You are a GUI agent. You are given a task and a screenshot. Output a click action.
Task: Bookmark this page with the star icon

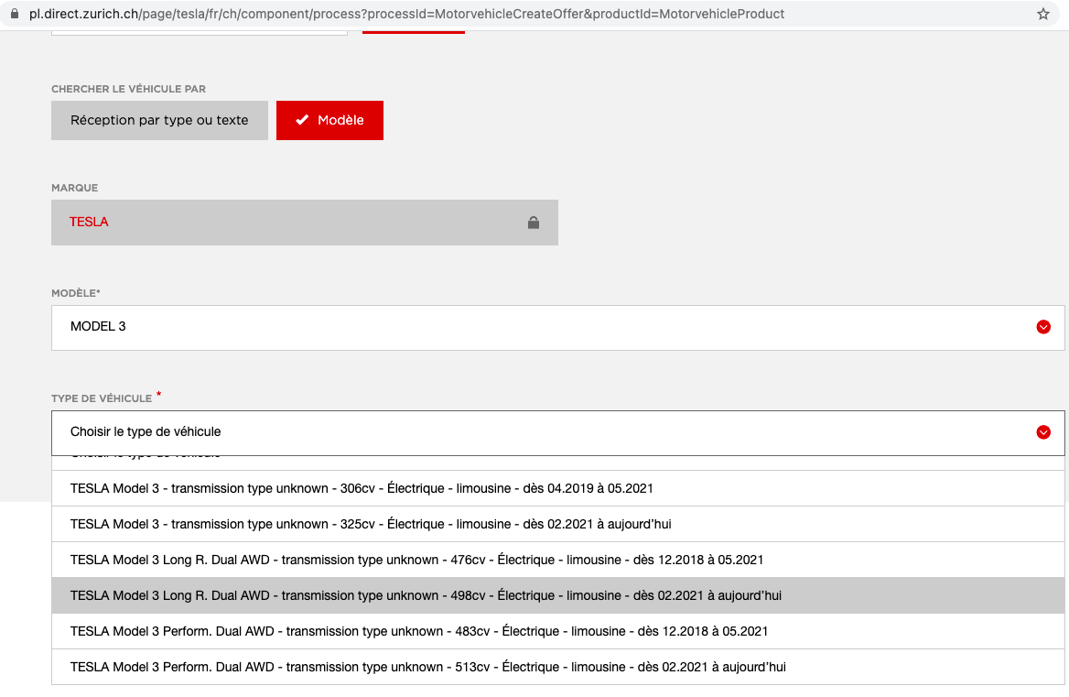pos(1043,14)
